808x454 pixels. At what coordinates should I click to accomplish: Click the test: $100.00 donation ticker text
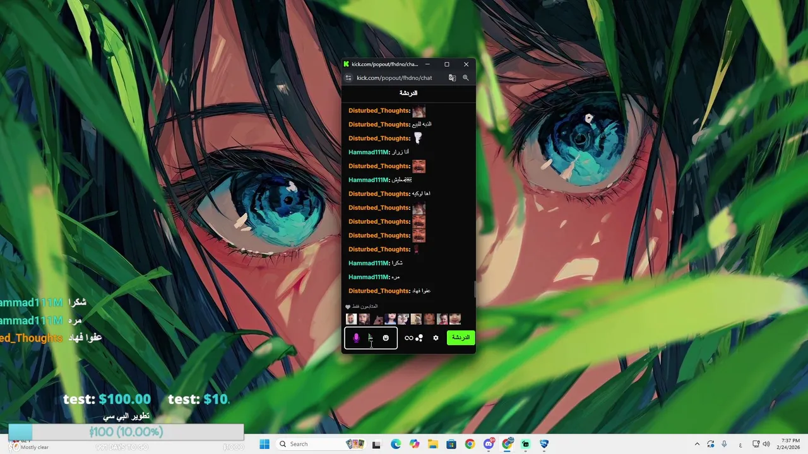point(107,399)
